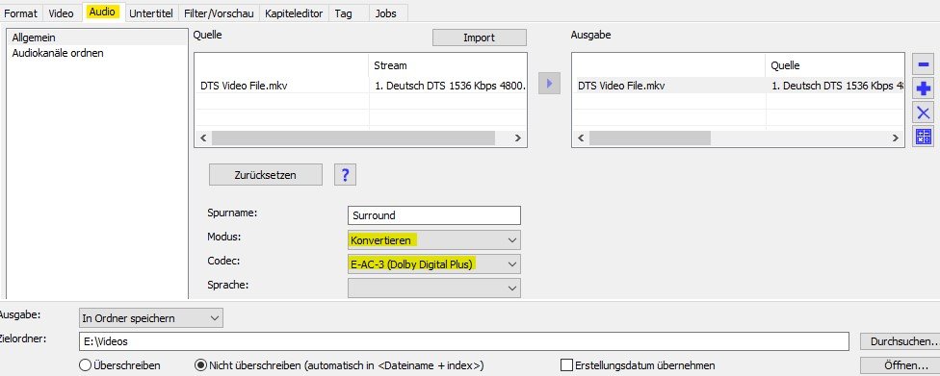The image size is (940, 376).
Task: Open the Ausgabe dropdown In Ordner speichern
Action: point(150,318)
